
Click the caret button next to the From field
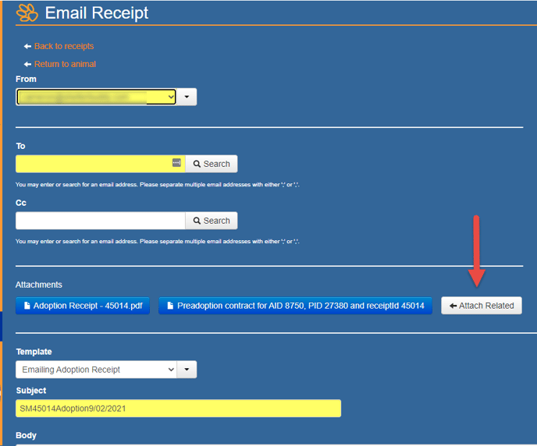(x=187, y=97)
